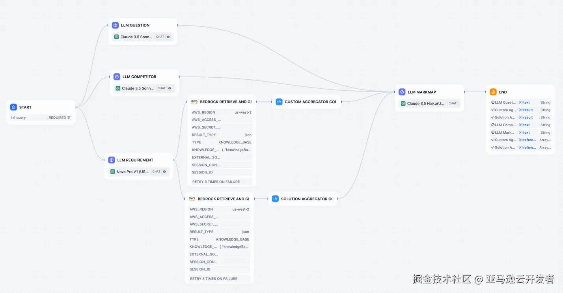563x293 pixels.
Task: Click KNOWLEDGE_BASE type in upper Bedrock node
Action: pos(235,142)
